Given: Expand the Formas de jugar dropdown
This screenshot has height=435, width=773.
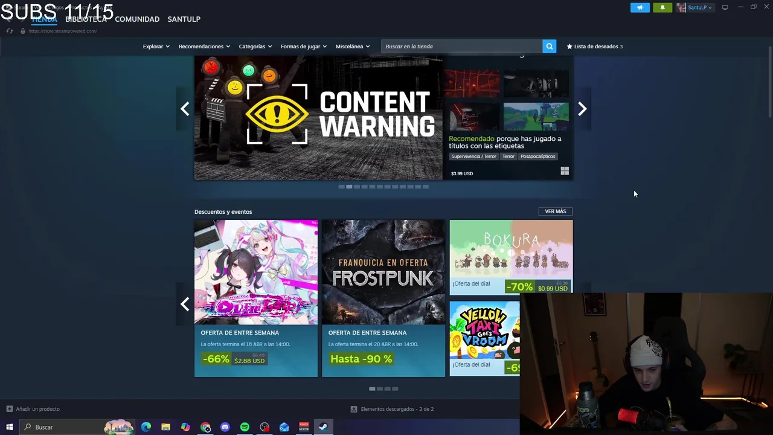Looking at the screenshot, I should click(x=303, y=47).
